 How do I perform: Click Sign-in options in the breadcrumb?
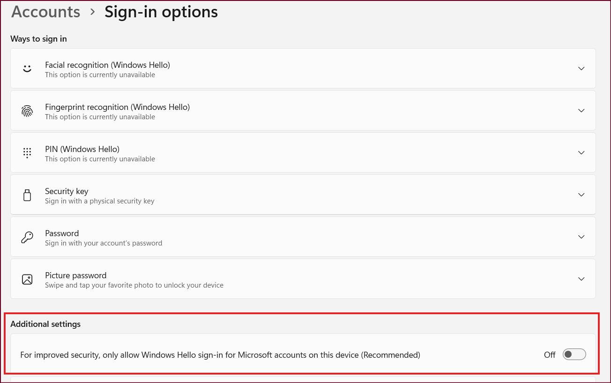pyautogui.click(x=161, y=12)
